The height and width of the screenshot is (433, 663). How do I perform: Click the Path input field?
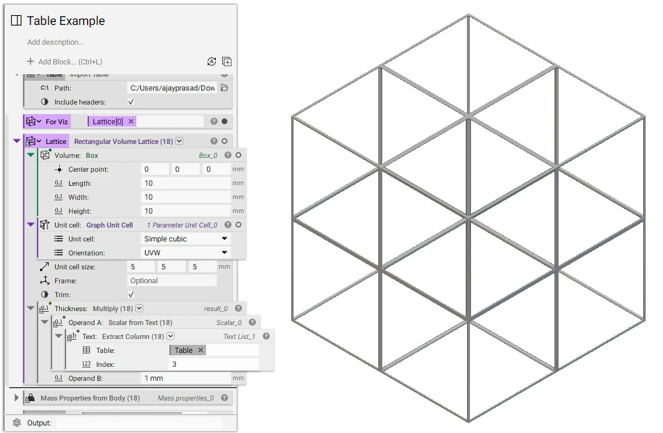(x=172, y=88)
